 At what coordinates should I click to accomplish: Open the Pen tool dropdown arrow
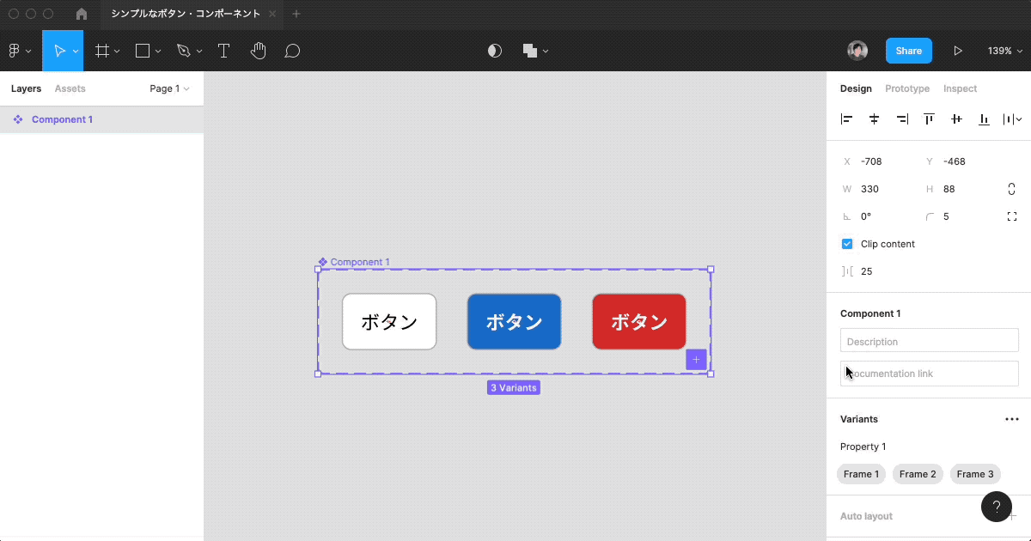199,52
